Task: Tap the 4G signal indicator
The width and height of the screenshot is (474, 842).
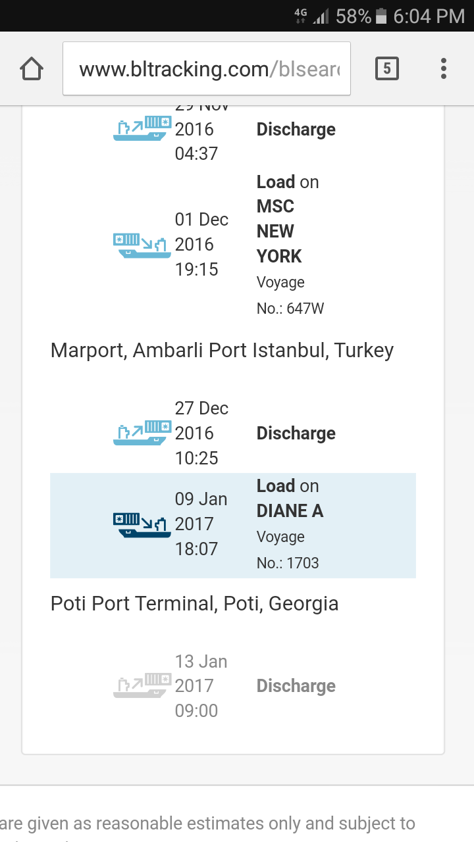Action: coord(302,16)
